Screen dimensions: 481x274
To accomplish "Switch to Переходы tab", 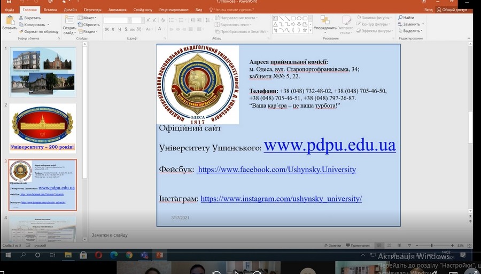I will pyautogui.click(x=92, y=10).
